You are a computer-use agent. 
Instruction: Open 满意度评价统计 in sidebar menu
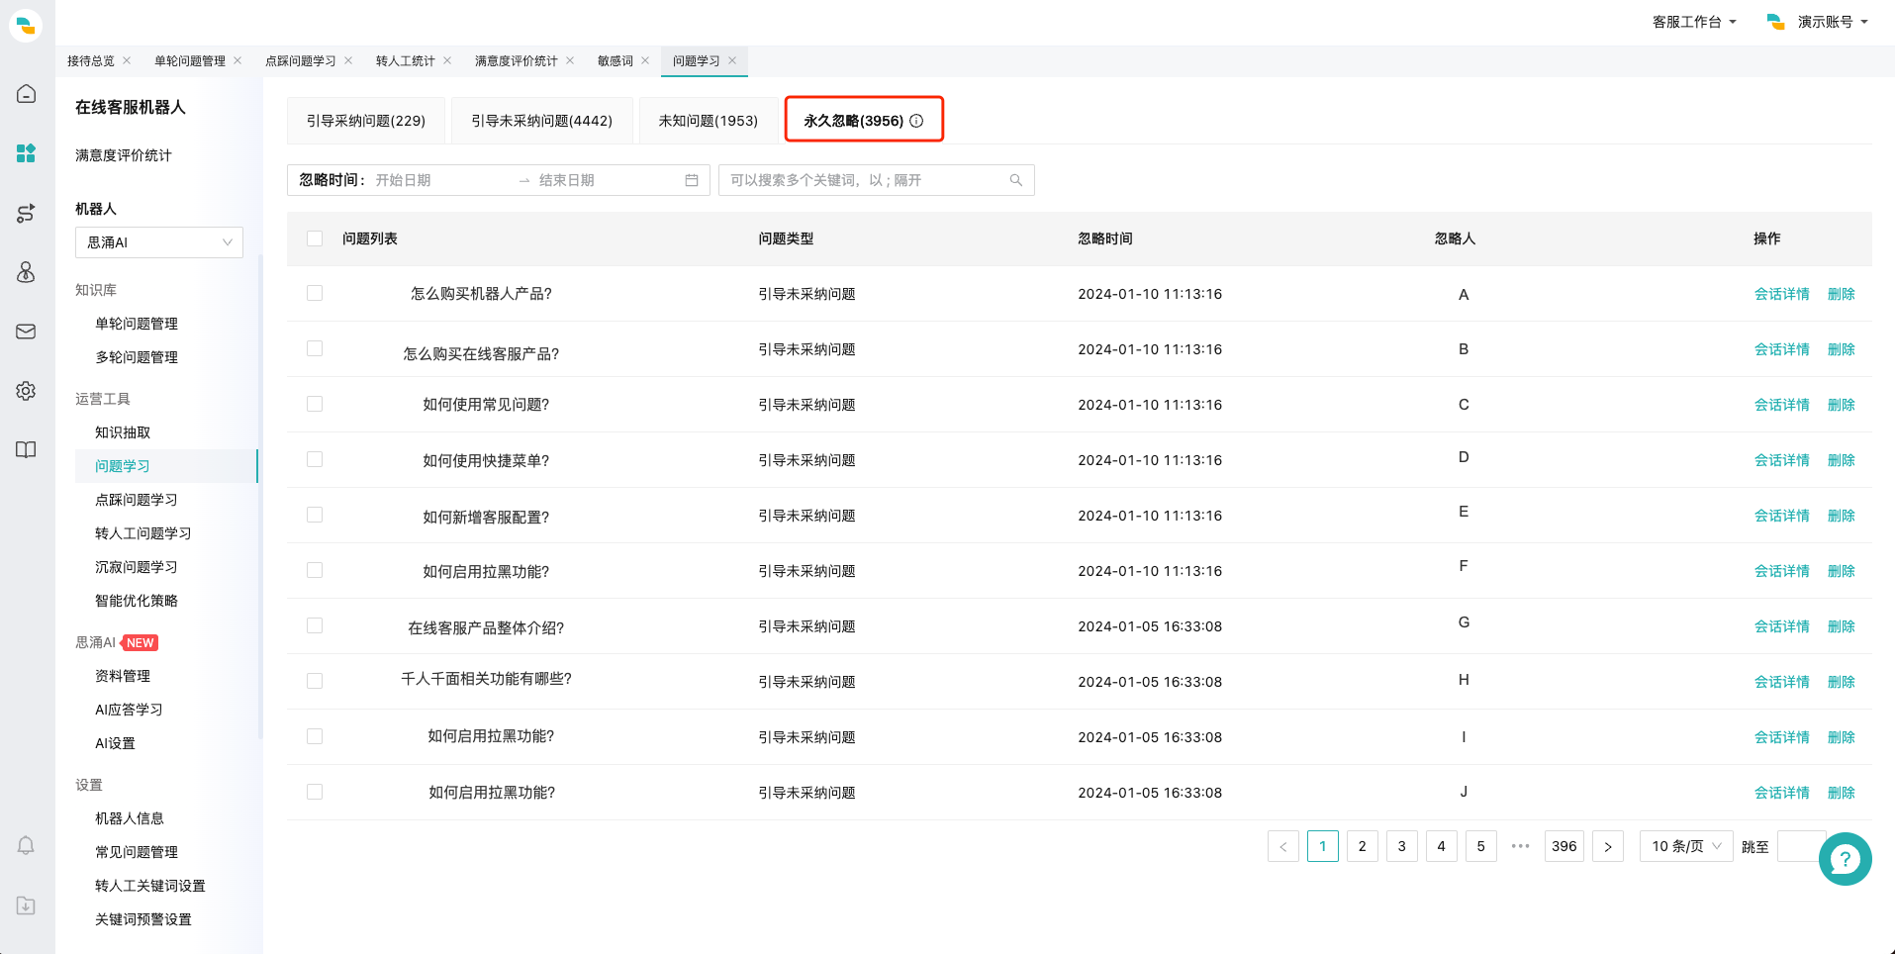[124, 155]
